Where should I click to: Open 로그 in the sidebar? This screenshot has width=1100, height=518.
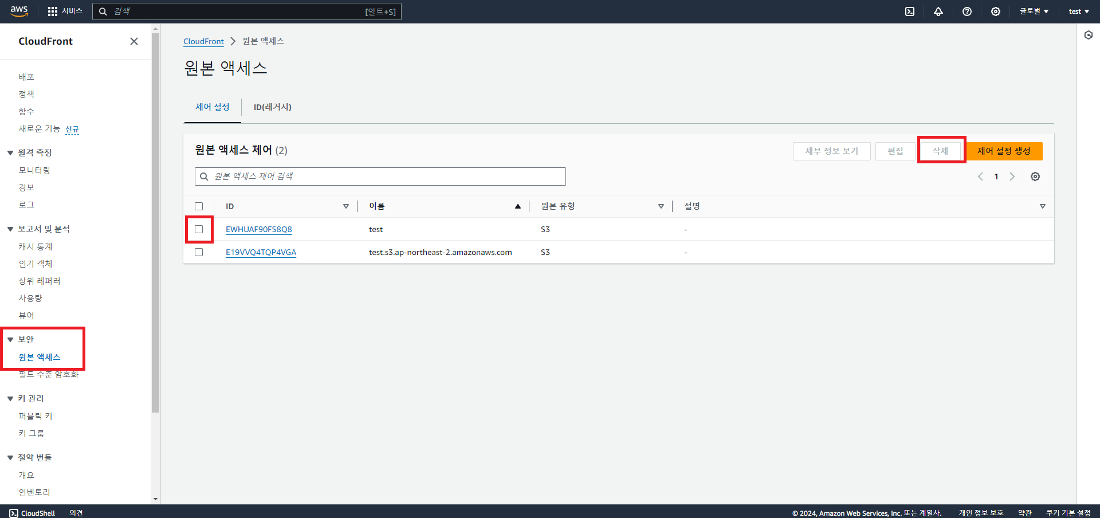(26, 205)
